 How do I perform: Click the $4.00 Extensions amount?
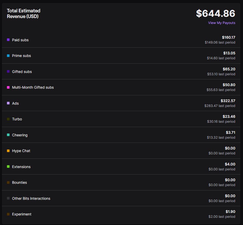click(x=230, y=164)
